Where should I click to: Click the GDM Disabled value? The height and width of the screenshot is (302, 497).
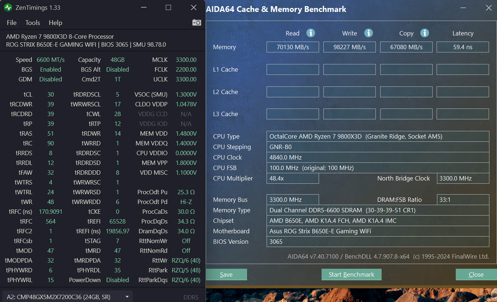click(51, 79)
